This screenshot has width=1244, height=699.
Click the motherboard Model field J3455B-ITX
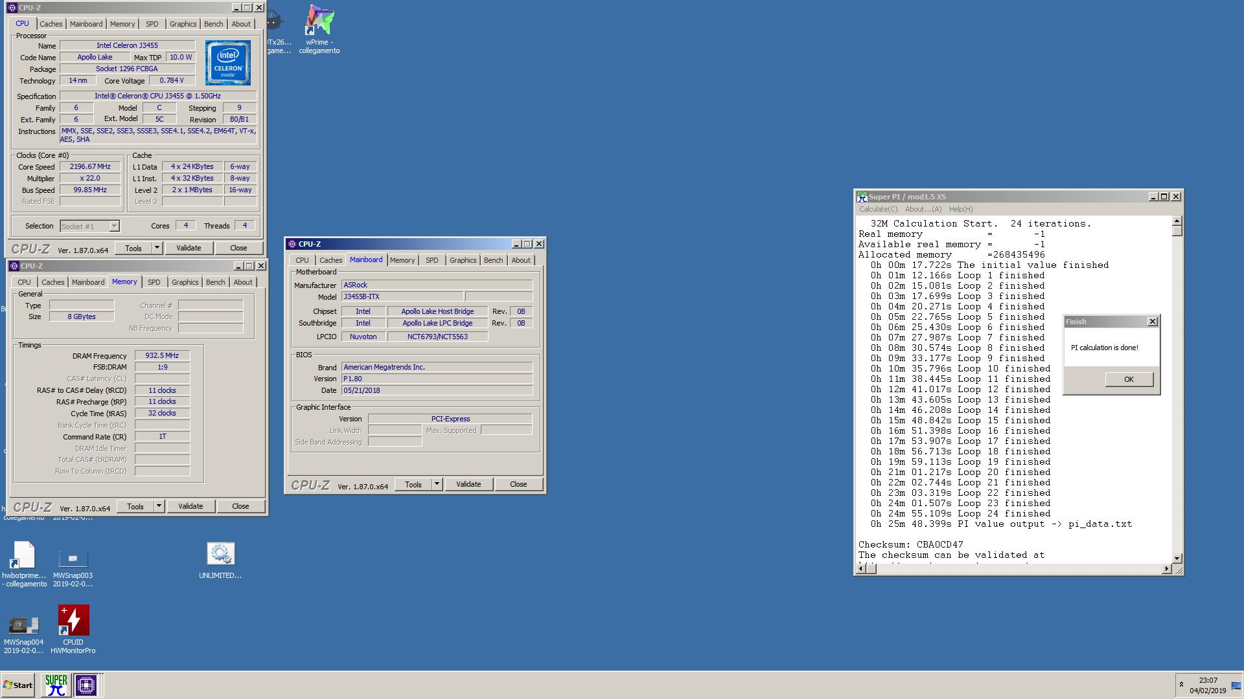point(402,296)
